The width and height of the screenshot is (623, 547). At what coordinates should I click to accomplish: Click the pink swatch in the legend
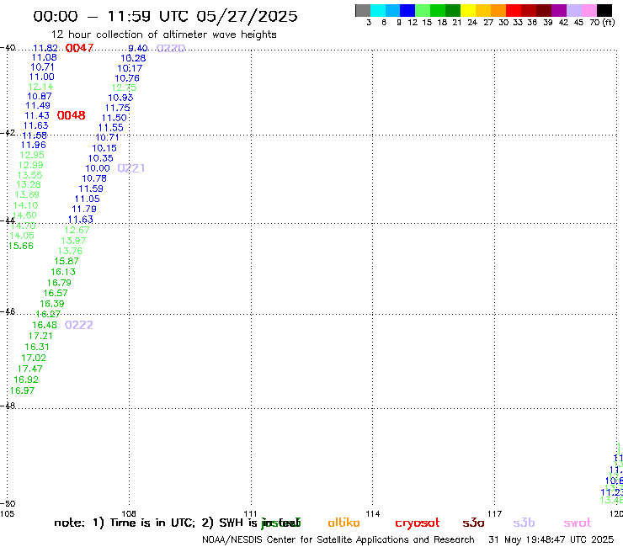pyautogui.click(x=588, y=10)
